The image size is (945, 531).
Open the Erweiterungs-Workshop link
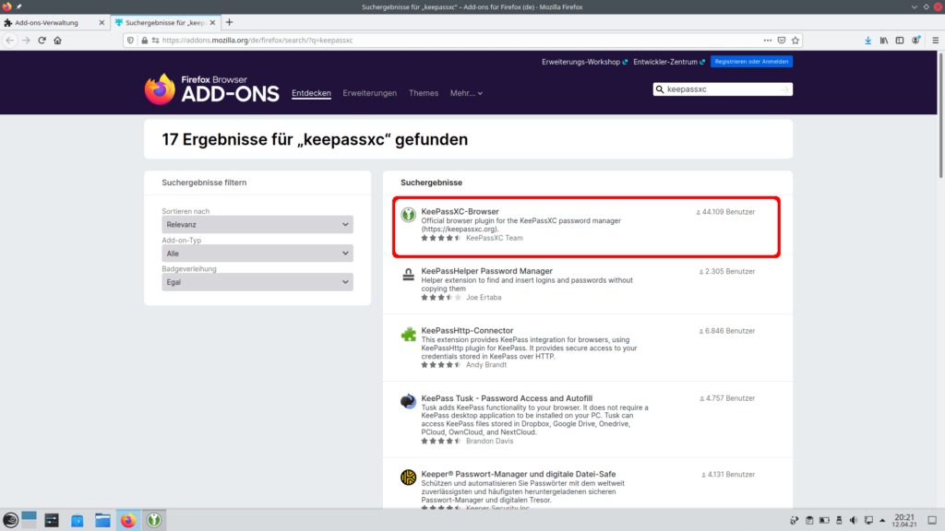coord(584,62)
